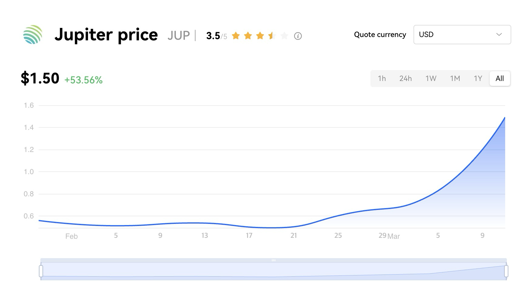
Task: Click the dropdown chevron next to USD
Action: point(499,35)
